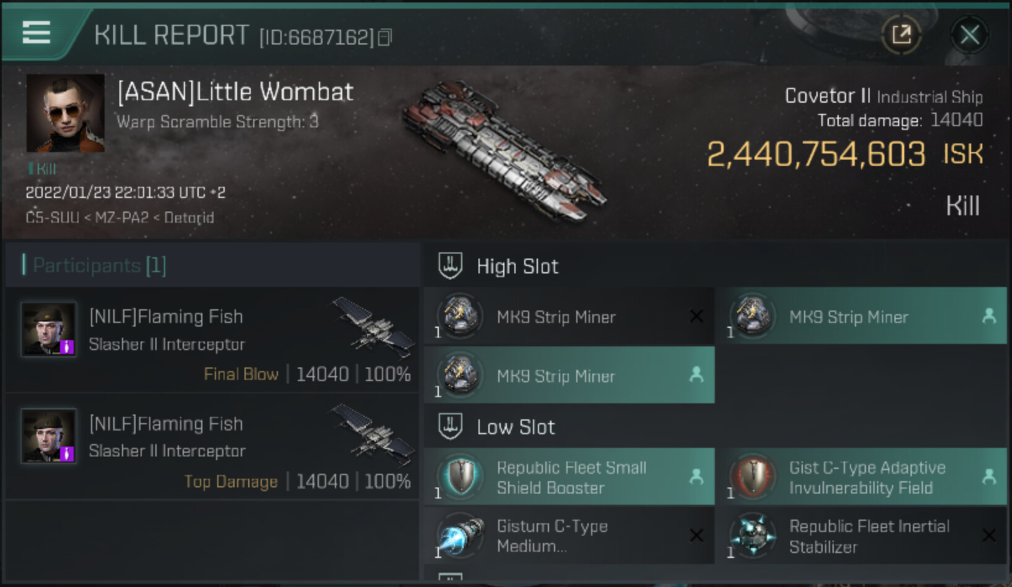This screenshot has width=1012, height=587.
Task: Select the dropped MK9 Strip Miner in the right column
Action: click(x=860, y=317)
